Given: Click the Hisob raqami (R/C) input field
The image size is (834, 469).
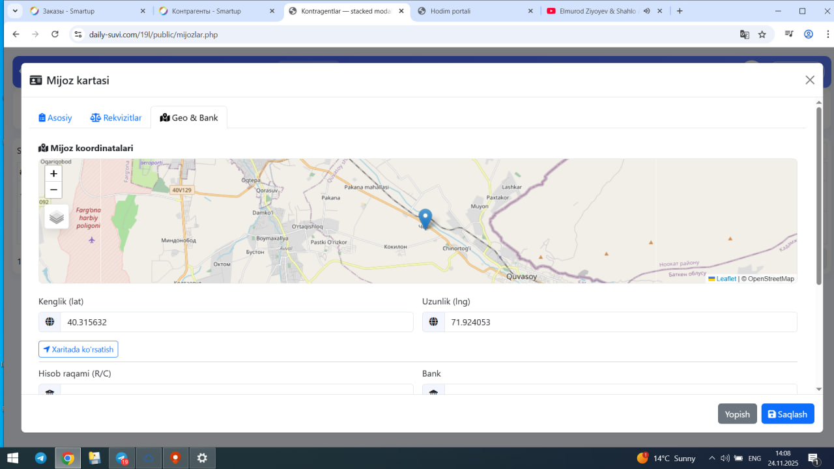Looking at the screenshot, I should tap(237, 391).
